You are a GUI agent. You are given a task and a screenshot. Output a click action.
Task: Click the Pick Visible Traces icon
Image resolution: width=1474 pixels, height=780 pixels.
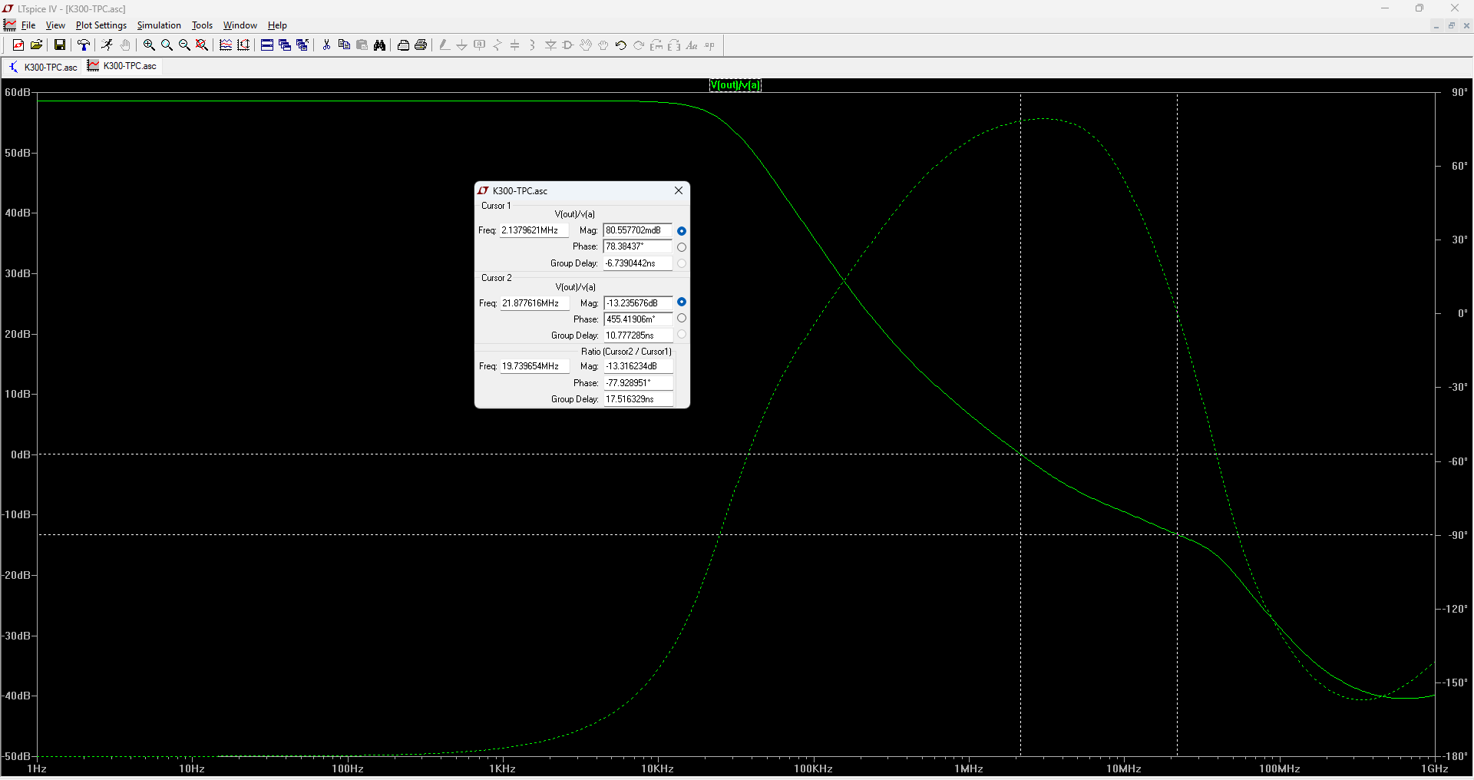coord(226,45)
